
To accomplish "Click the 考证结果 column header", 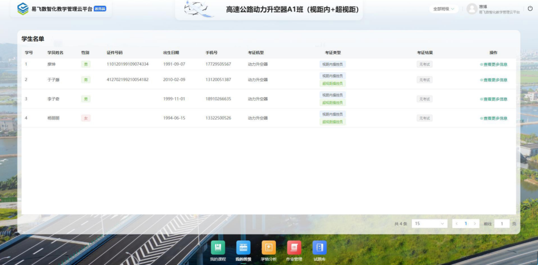I will 424,53.
